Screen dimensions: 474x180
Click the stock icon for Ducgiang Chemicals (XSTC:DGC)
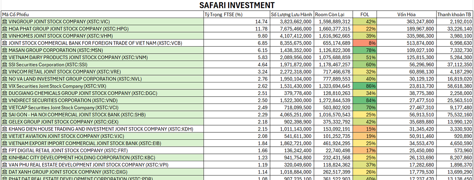pyautogui.click(x=5, y=93)
